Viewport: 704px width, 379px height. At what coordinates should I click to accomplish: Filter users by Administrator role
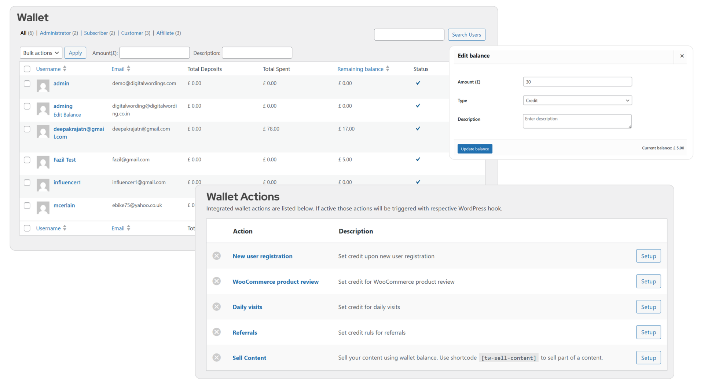(x=55, y=33)
